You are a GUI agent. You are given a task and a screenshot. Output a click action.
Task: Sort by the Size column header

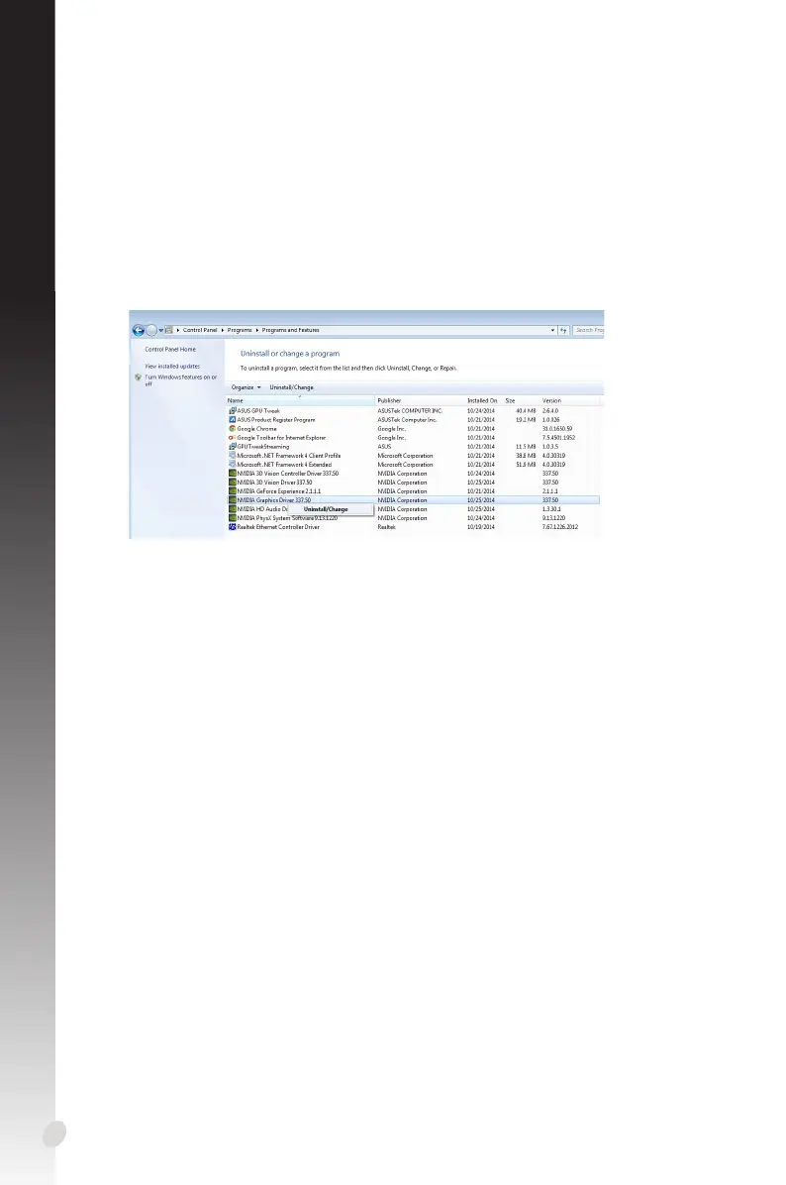click(x=521, y=400)
